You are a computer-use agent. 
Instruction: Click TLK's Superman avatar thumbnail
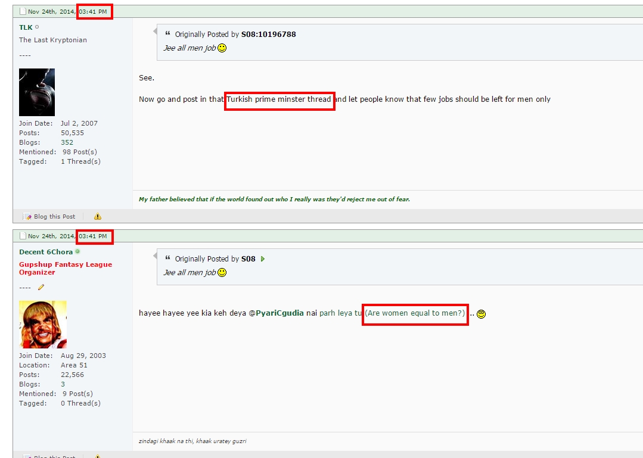point(37,92)
